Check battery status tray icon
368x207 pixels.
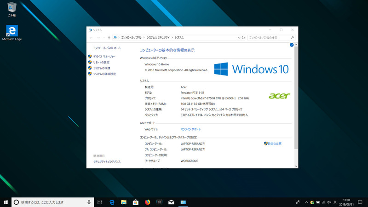tap(318, 202)
